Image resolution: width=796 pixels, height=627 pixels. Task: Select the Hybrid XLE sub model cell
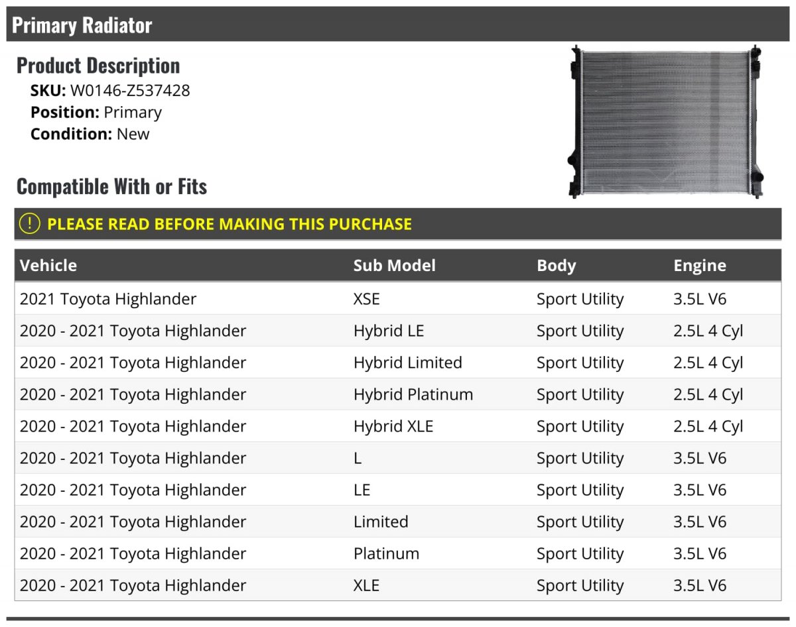click(x=393, y=426)
